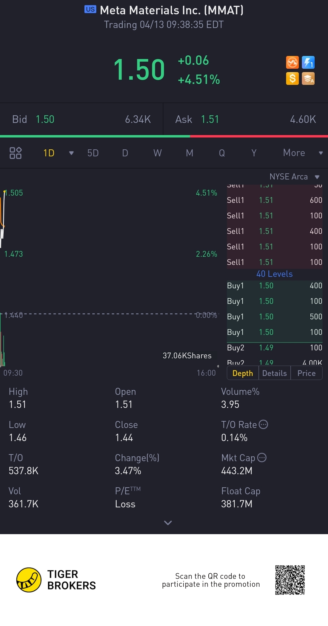The width and height of the screenshot is (328, 626).
Task: Tap the Trading 04/13 09:38:35 EDT status
Action: click(164, 25)
